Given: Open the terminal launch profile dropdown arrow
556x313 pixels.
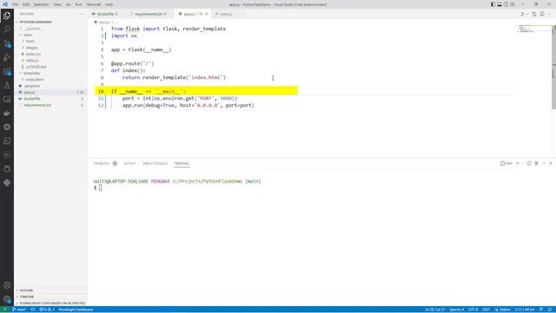Looking at the screenshot, I should coord(522,163).
